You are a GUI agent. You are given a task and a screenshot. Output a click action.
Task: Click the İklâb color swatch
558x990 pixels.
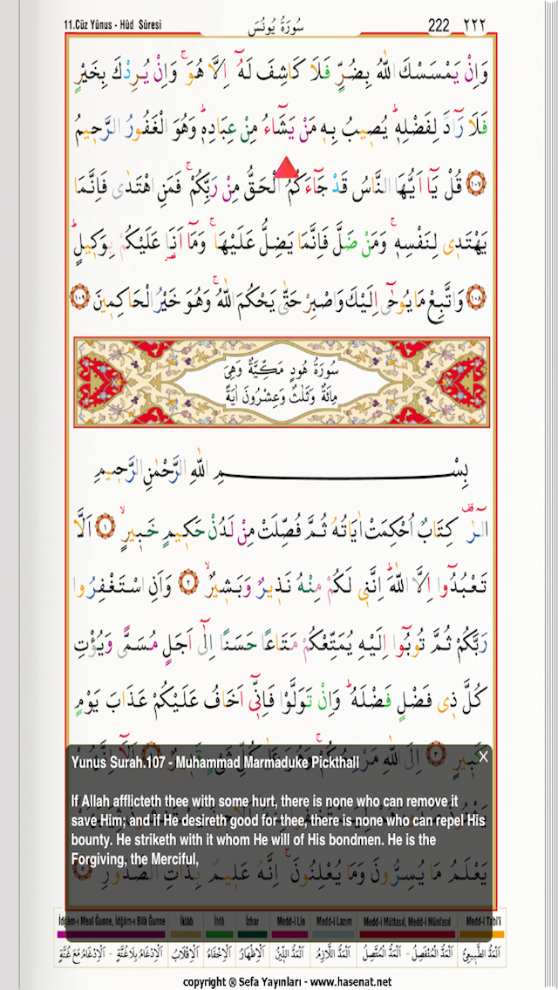(x=185, y=934)
